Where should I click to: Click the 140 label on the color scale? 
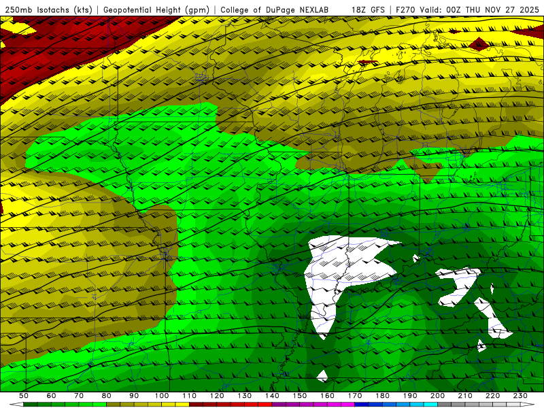(272, 396)
